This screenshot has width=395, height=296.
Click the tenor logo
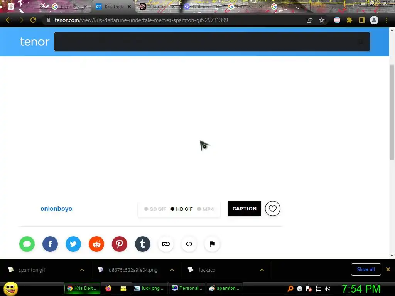coord(34,42)
